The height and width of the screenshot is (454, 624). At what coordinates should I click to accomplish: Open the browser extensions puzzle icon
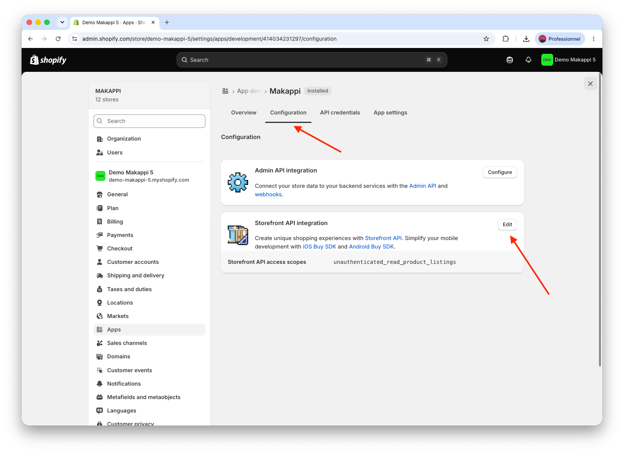(x=506, y=39)
